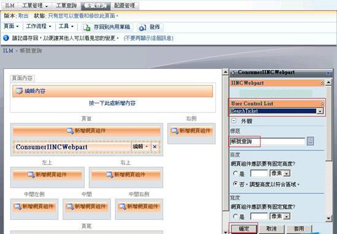Click the ellipsis builder button beside title
Screen dimensions: 337x234
click(310, 141)
